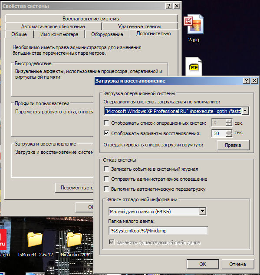
Task: Click Переменные button in Свойства системы
Action: [75, 188]
